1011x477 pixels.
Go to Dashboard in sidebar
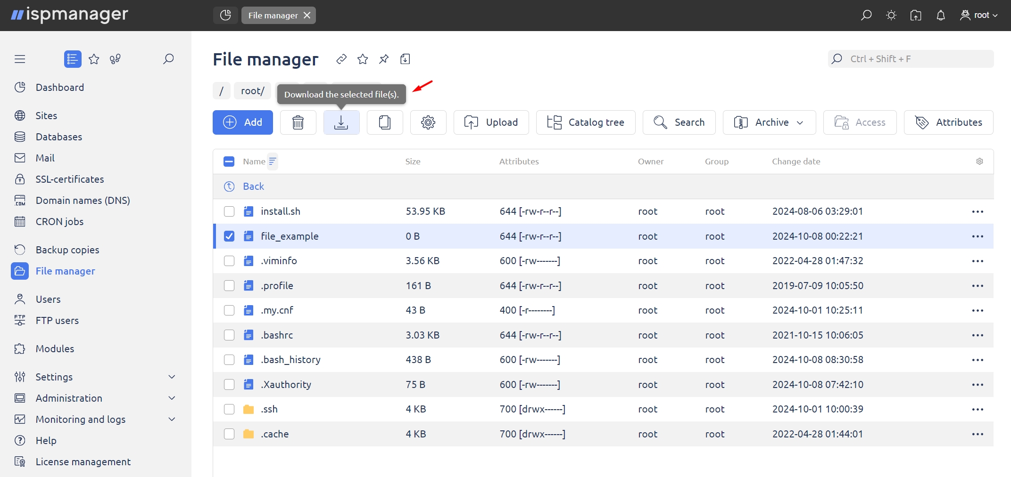point(60,87)
